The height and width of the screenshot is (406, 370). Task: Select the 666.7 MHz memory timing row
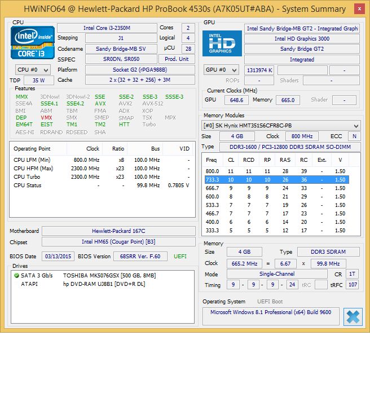pos(277,188)
